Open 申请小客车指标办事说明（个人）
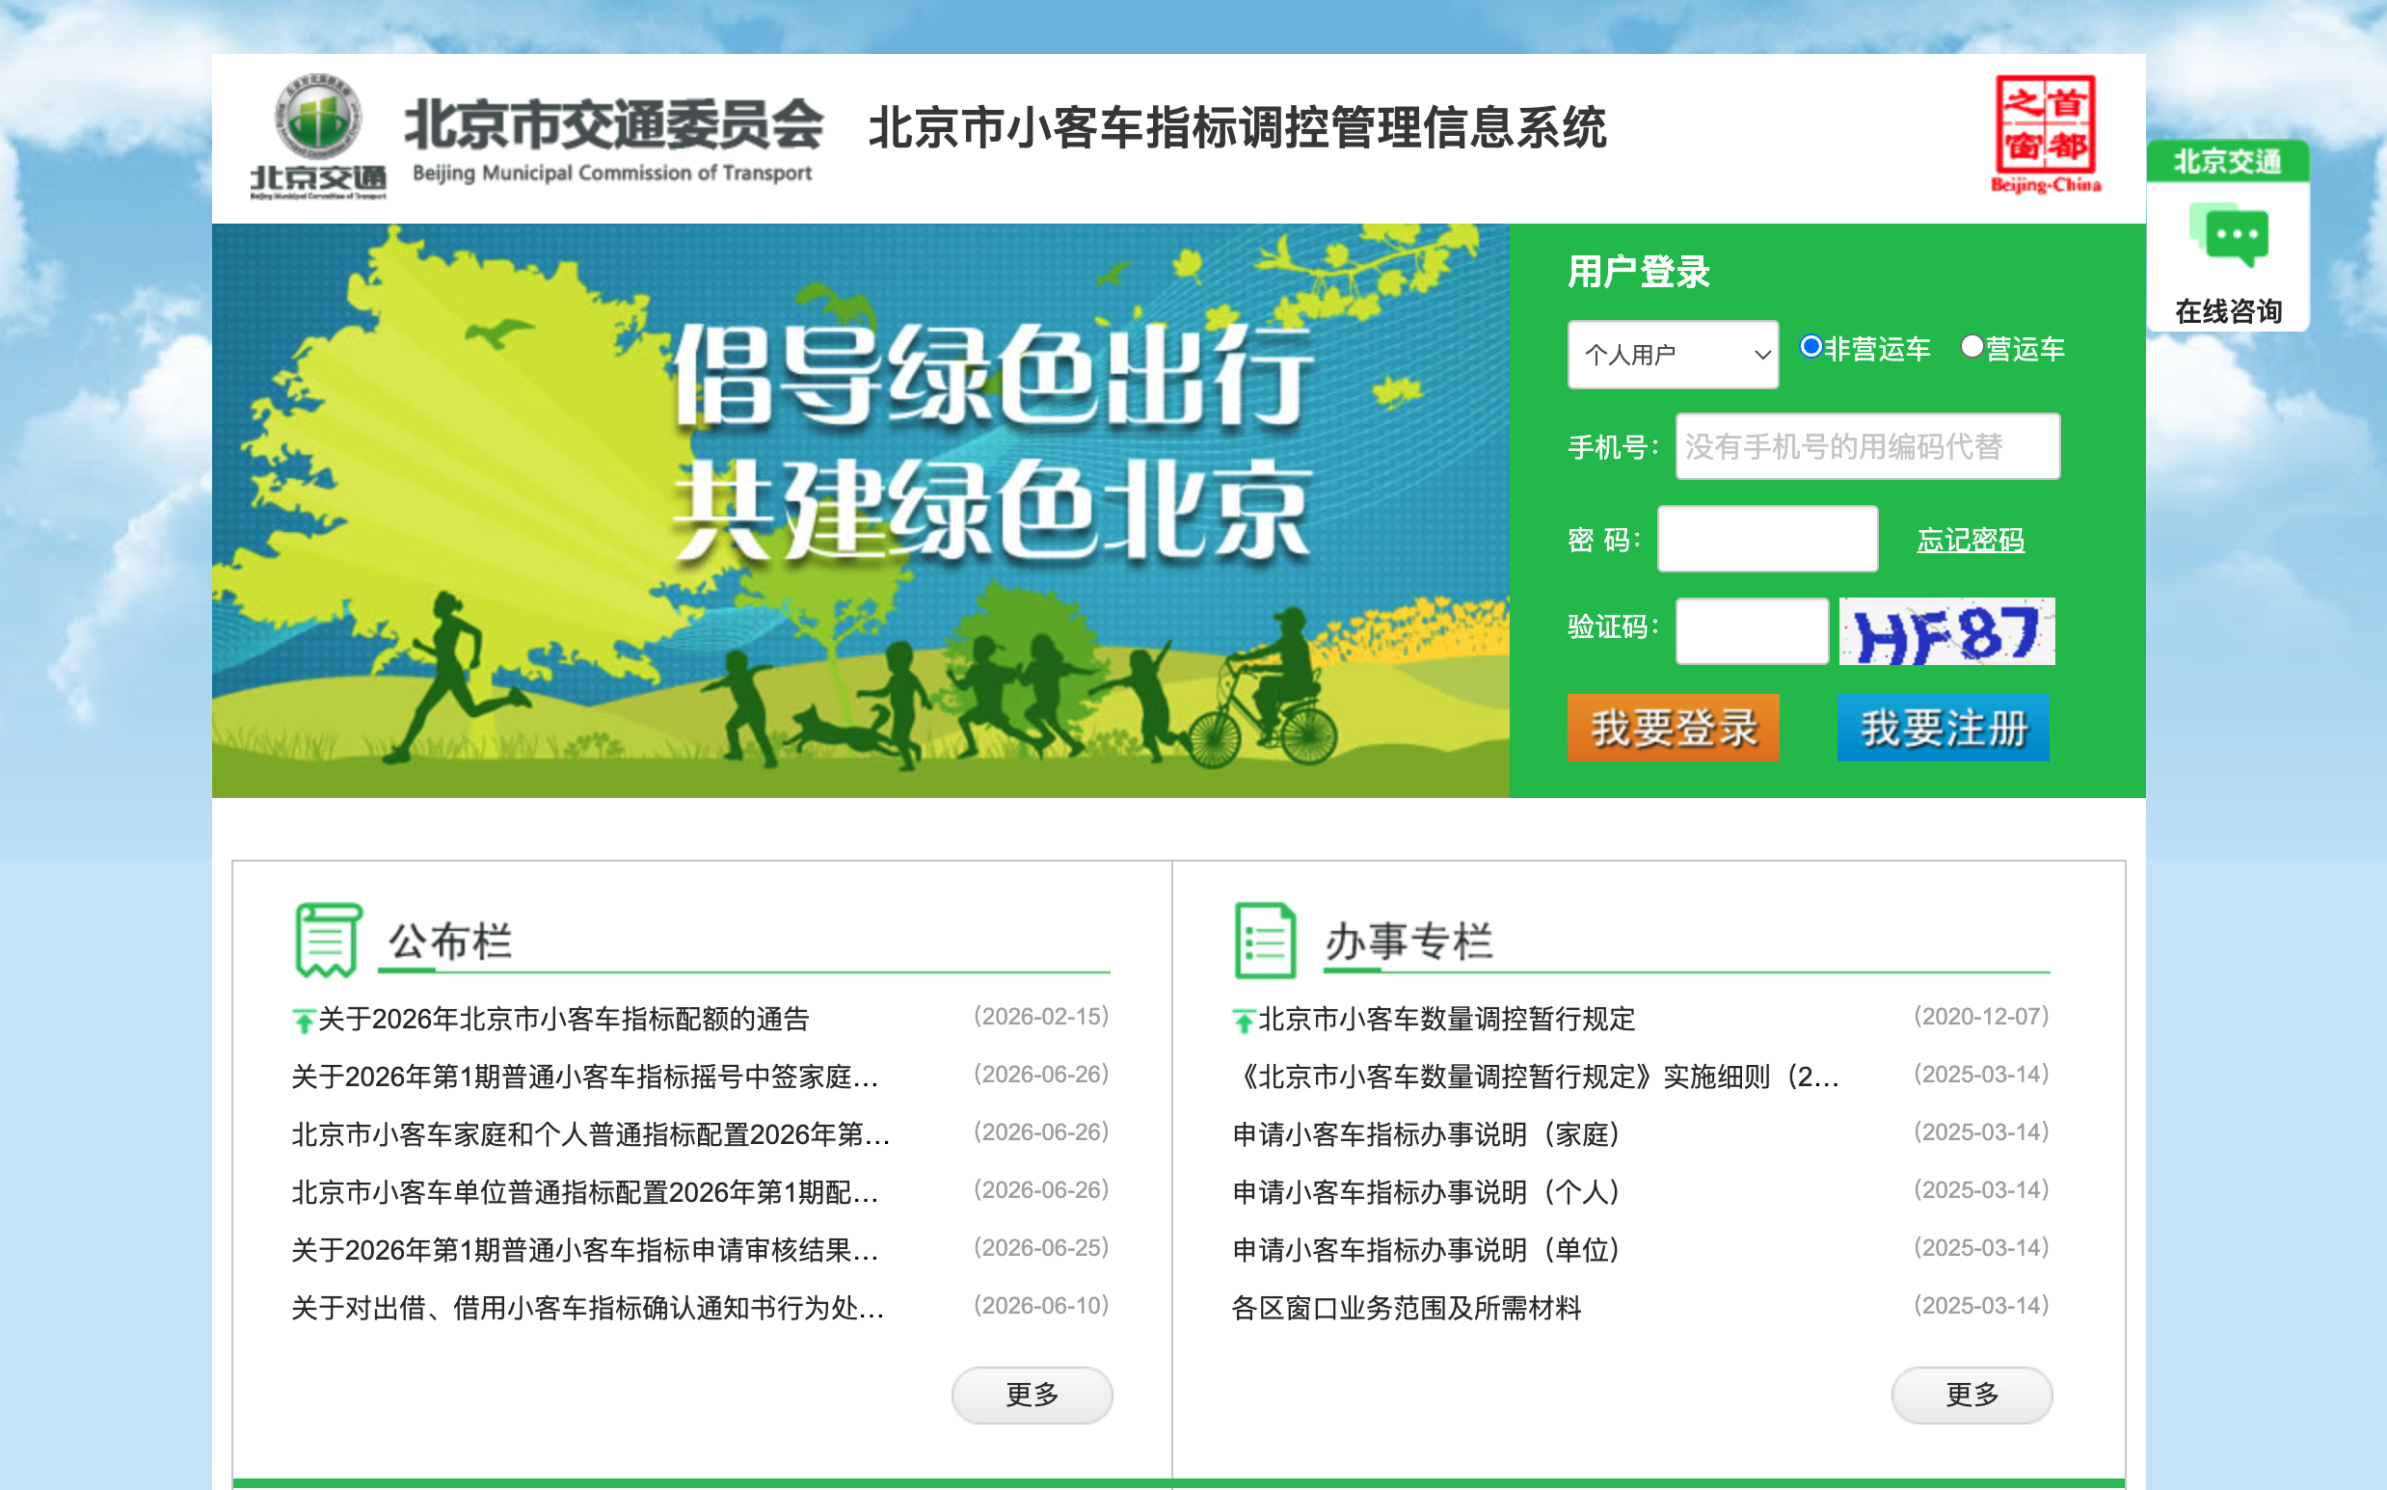Screen dimensions: 2387x1490 click(1426, 1192)
